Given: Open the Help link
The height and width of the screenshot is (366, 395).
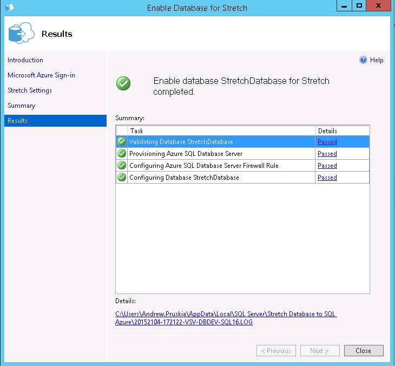Looking at the screenshot, I should coord(377,60).
